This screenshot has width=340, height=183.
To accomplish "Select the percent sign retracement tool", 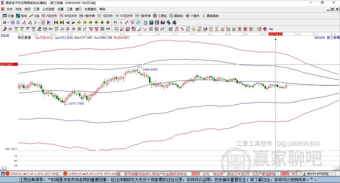I will [182, 29].
